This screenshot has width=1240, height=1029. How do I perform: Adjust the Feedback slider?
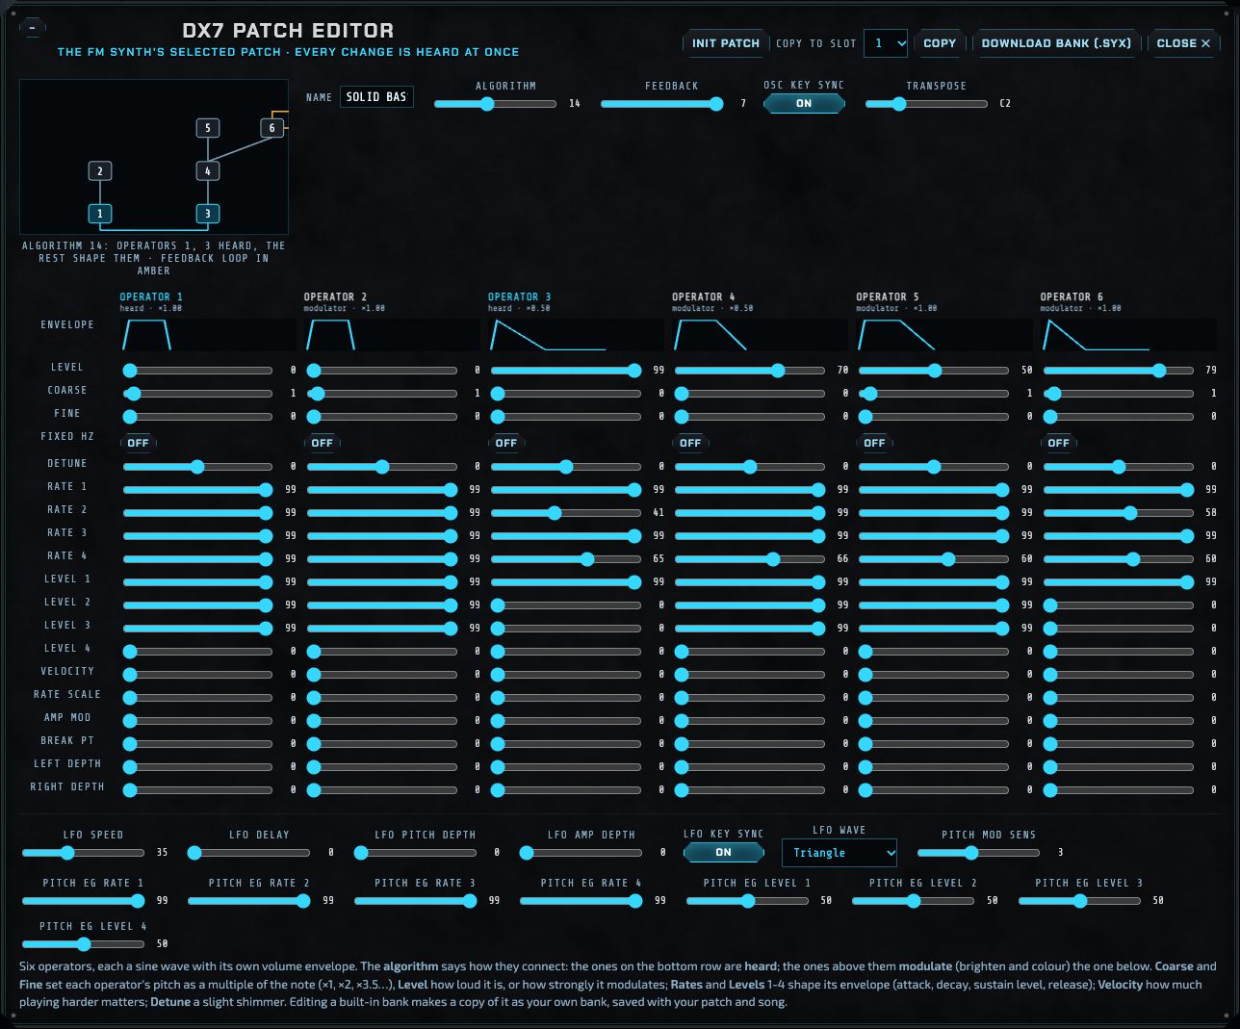pos(662,104)
